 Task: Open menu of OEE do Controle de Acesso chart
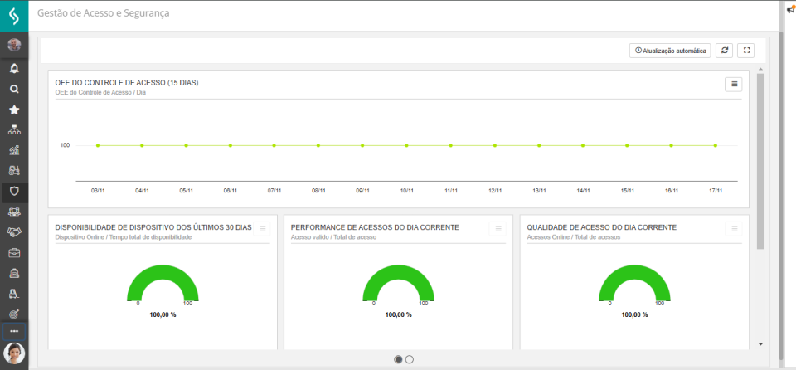pyautogui.click(x=734, y=84)
